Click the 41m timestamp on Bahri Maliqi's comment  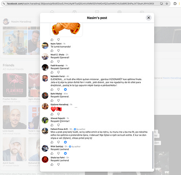point(66,94)
